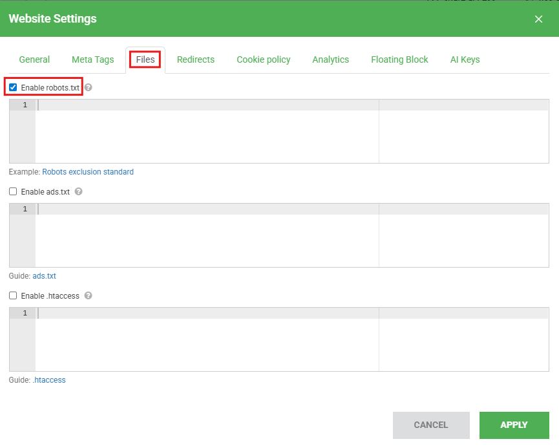Open the .htaccess guide link
Image resolution: width=559 pixels, height=448 pixels.
tap(49, 380)
